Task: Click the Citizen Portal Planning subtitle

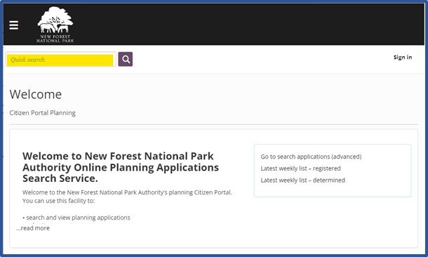Action: pos(43,113)
